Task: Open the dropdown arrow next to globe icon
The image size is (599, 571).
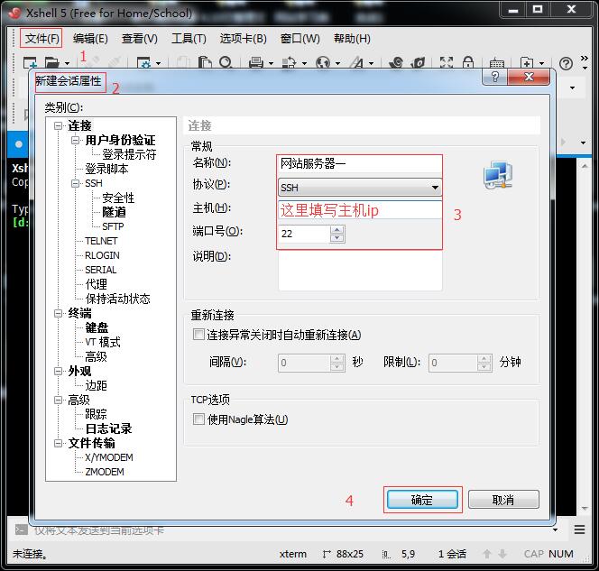Action: point(338,63)
